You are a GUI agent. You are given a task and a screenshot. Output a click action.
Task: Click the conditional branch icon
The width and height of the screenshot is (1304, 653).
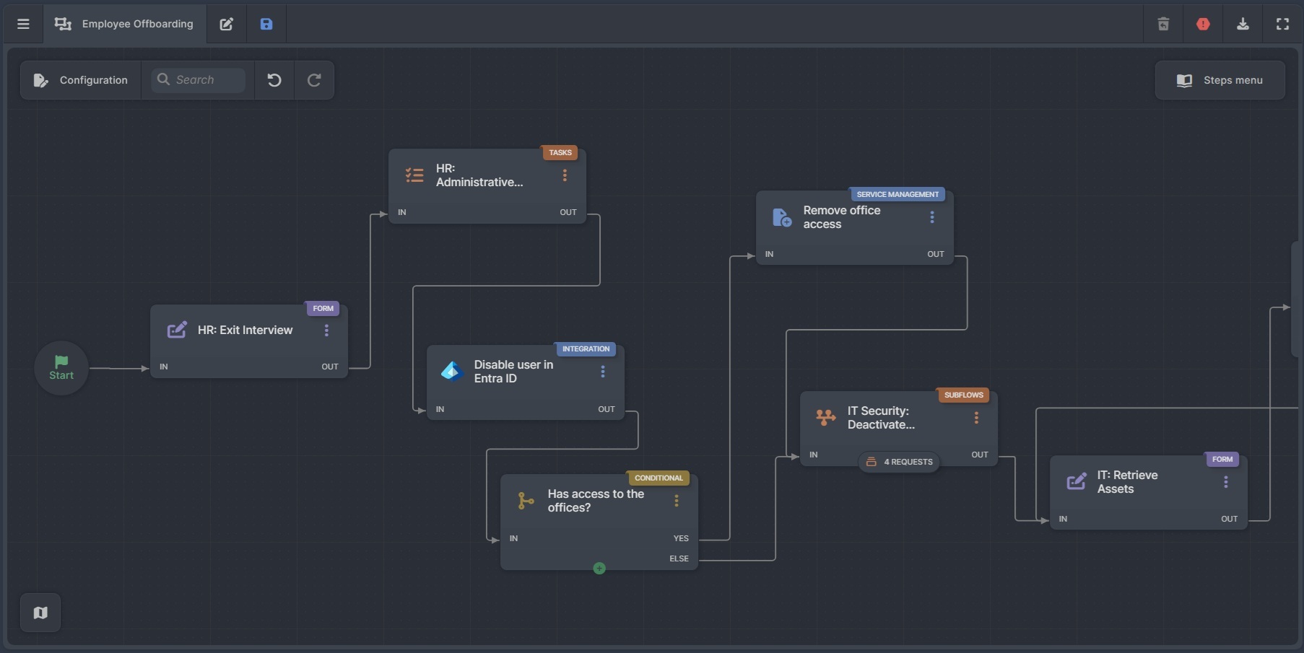(526, 500)
